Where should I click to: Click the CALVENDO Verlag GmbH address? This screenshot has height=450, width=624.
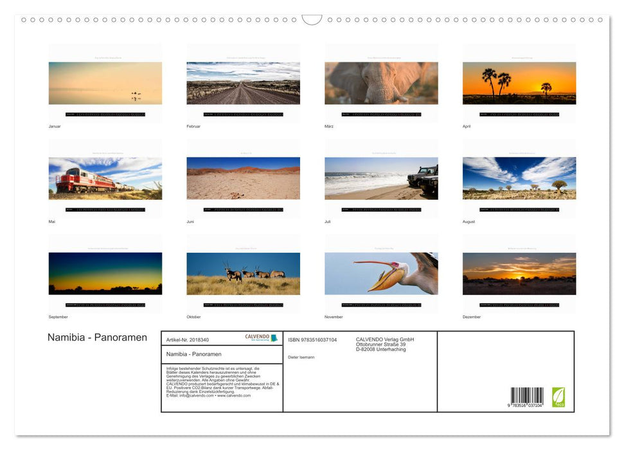click(384, 344)
